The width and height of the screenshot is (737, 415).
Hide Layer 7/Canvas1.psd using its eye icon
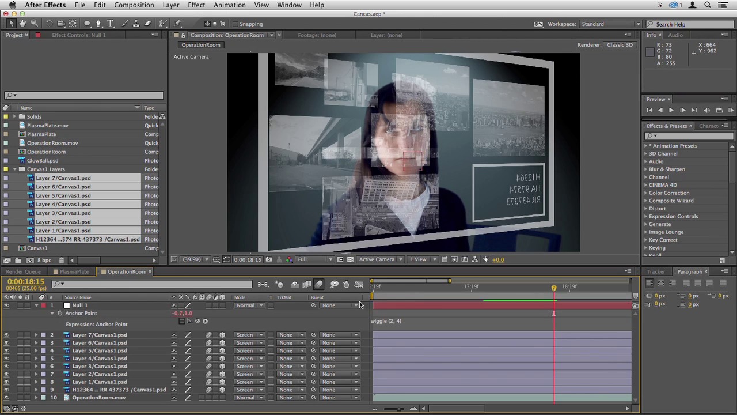pyautogui.click(x=6, y=335)
